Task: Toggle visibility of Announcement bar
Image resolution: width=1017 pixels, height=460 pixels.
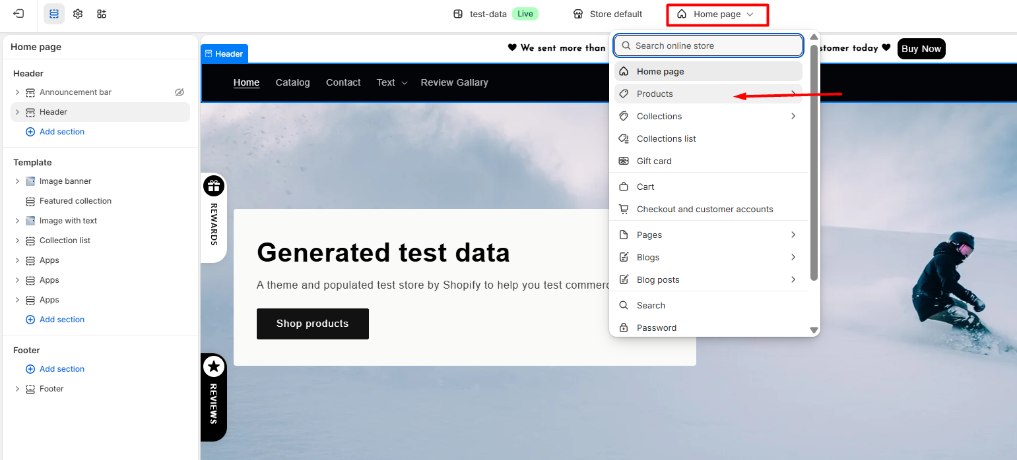Action: pos(180,92)
